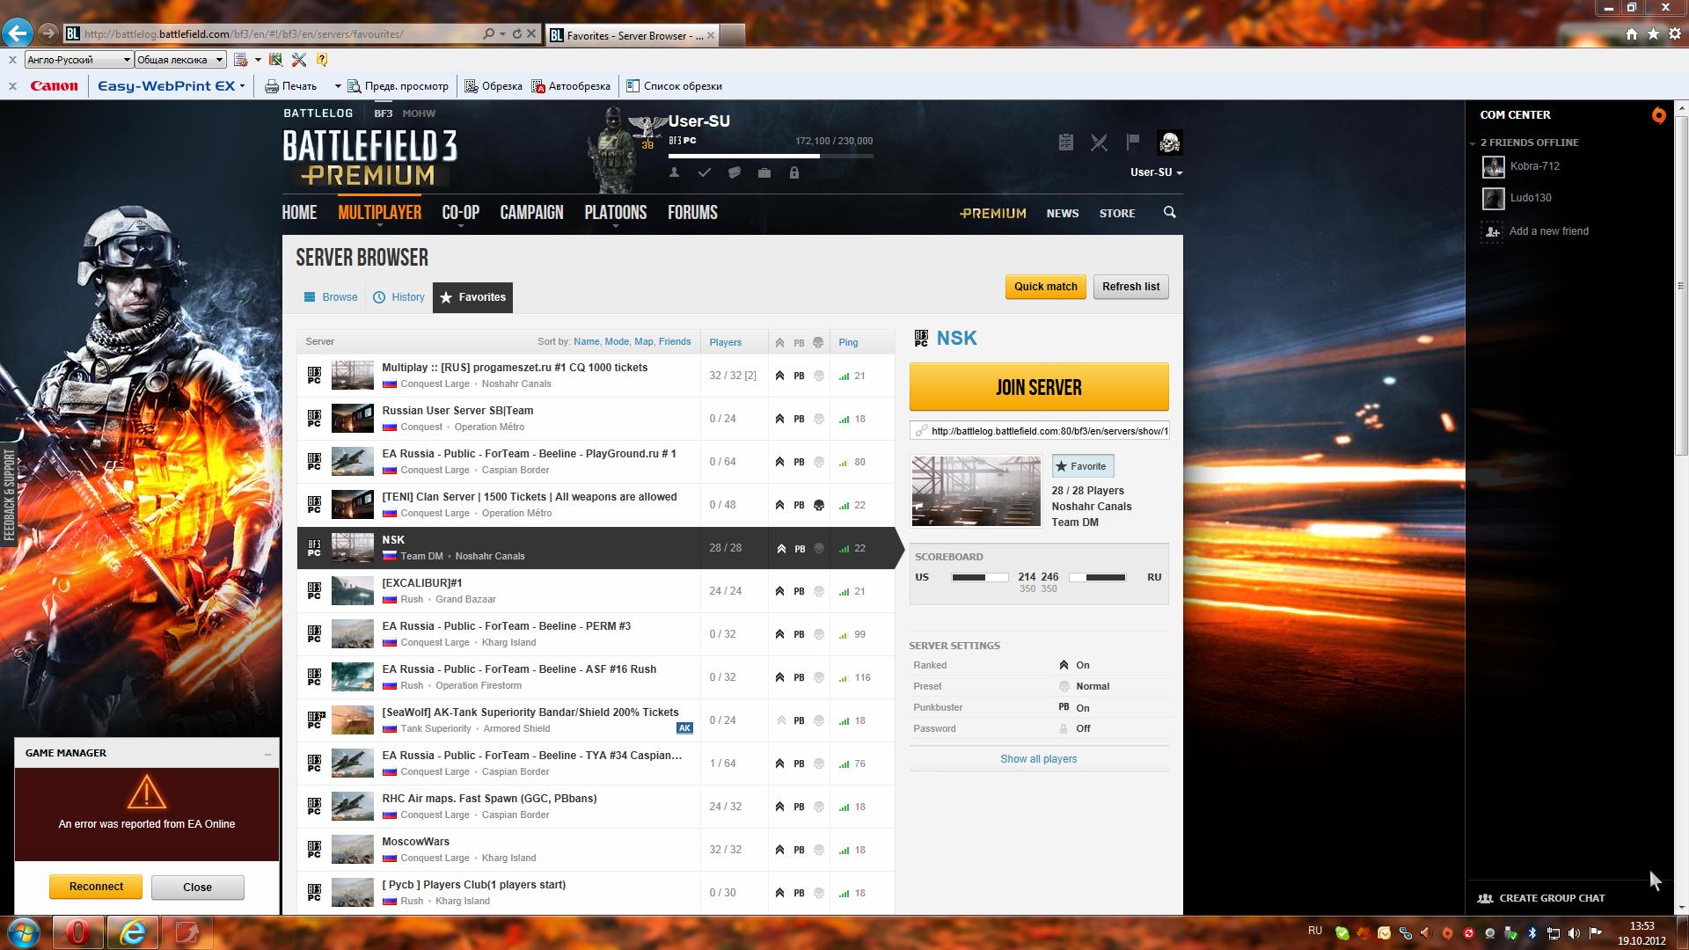This screenshot has width=1689, height=950.
Task: Click the Show all players link
Action: tap(1038, 759)
